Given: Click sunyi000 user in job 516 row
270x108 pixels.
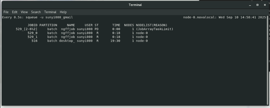Looking at the screenshot, I should [x=85, y=41].
